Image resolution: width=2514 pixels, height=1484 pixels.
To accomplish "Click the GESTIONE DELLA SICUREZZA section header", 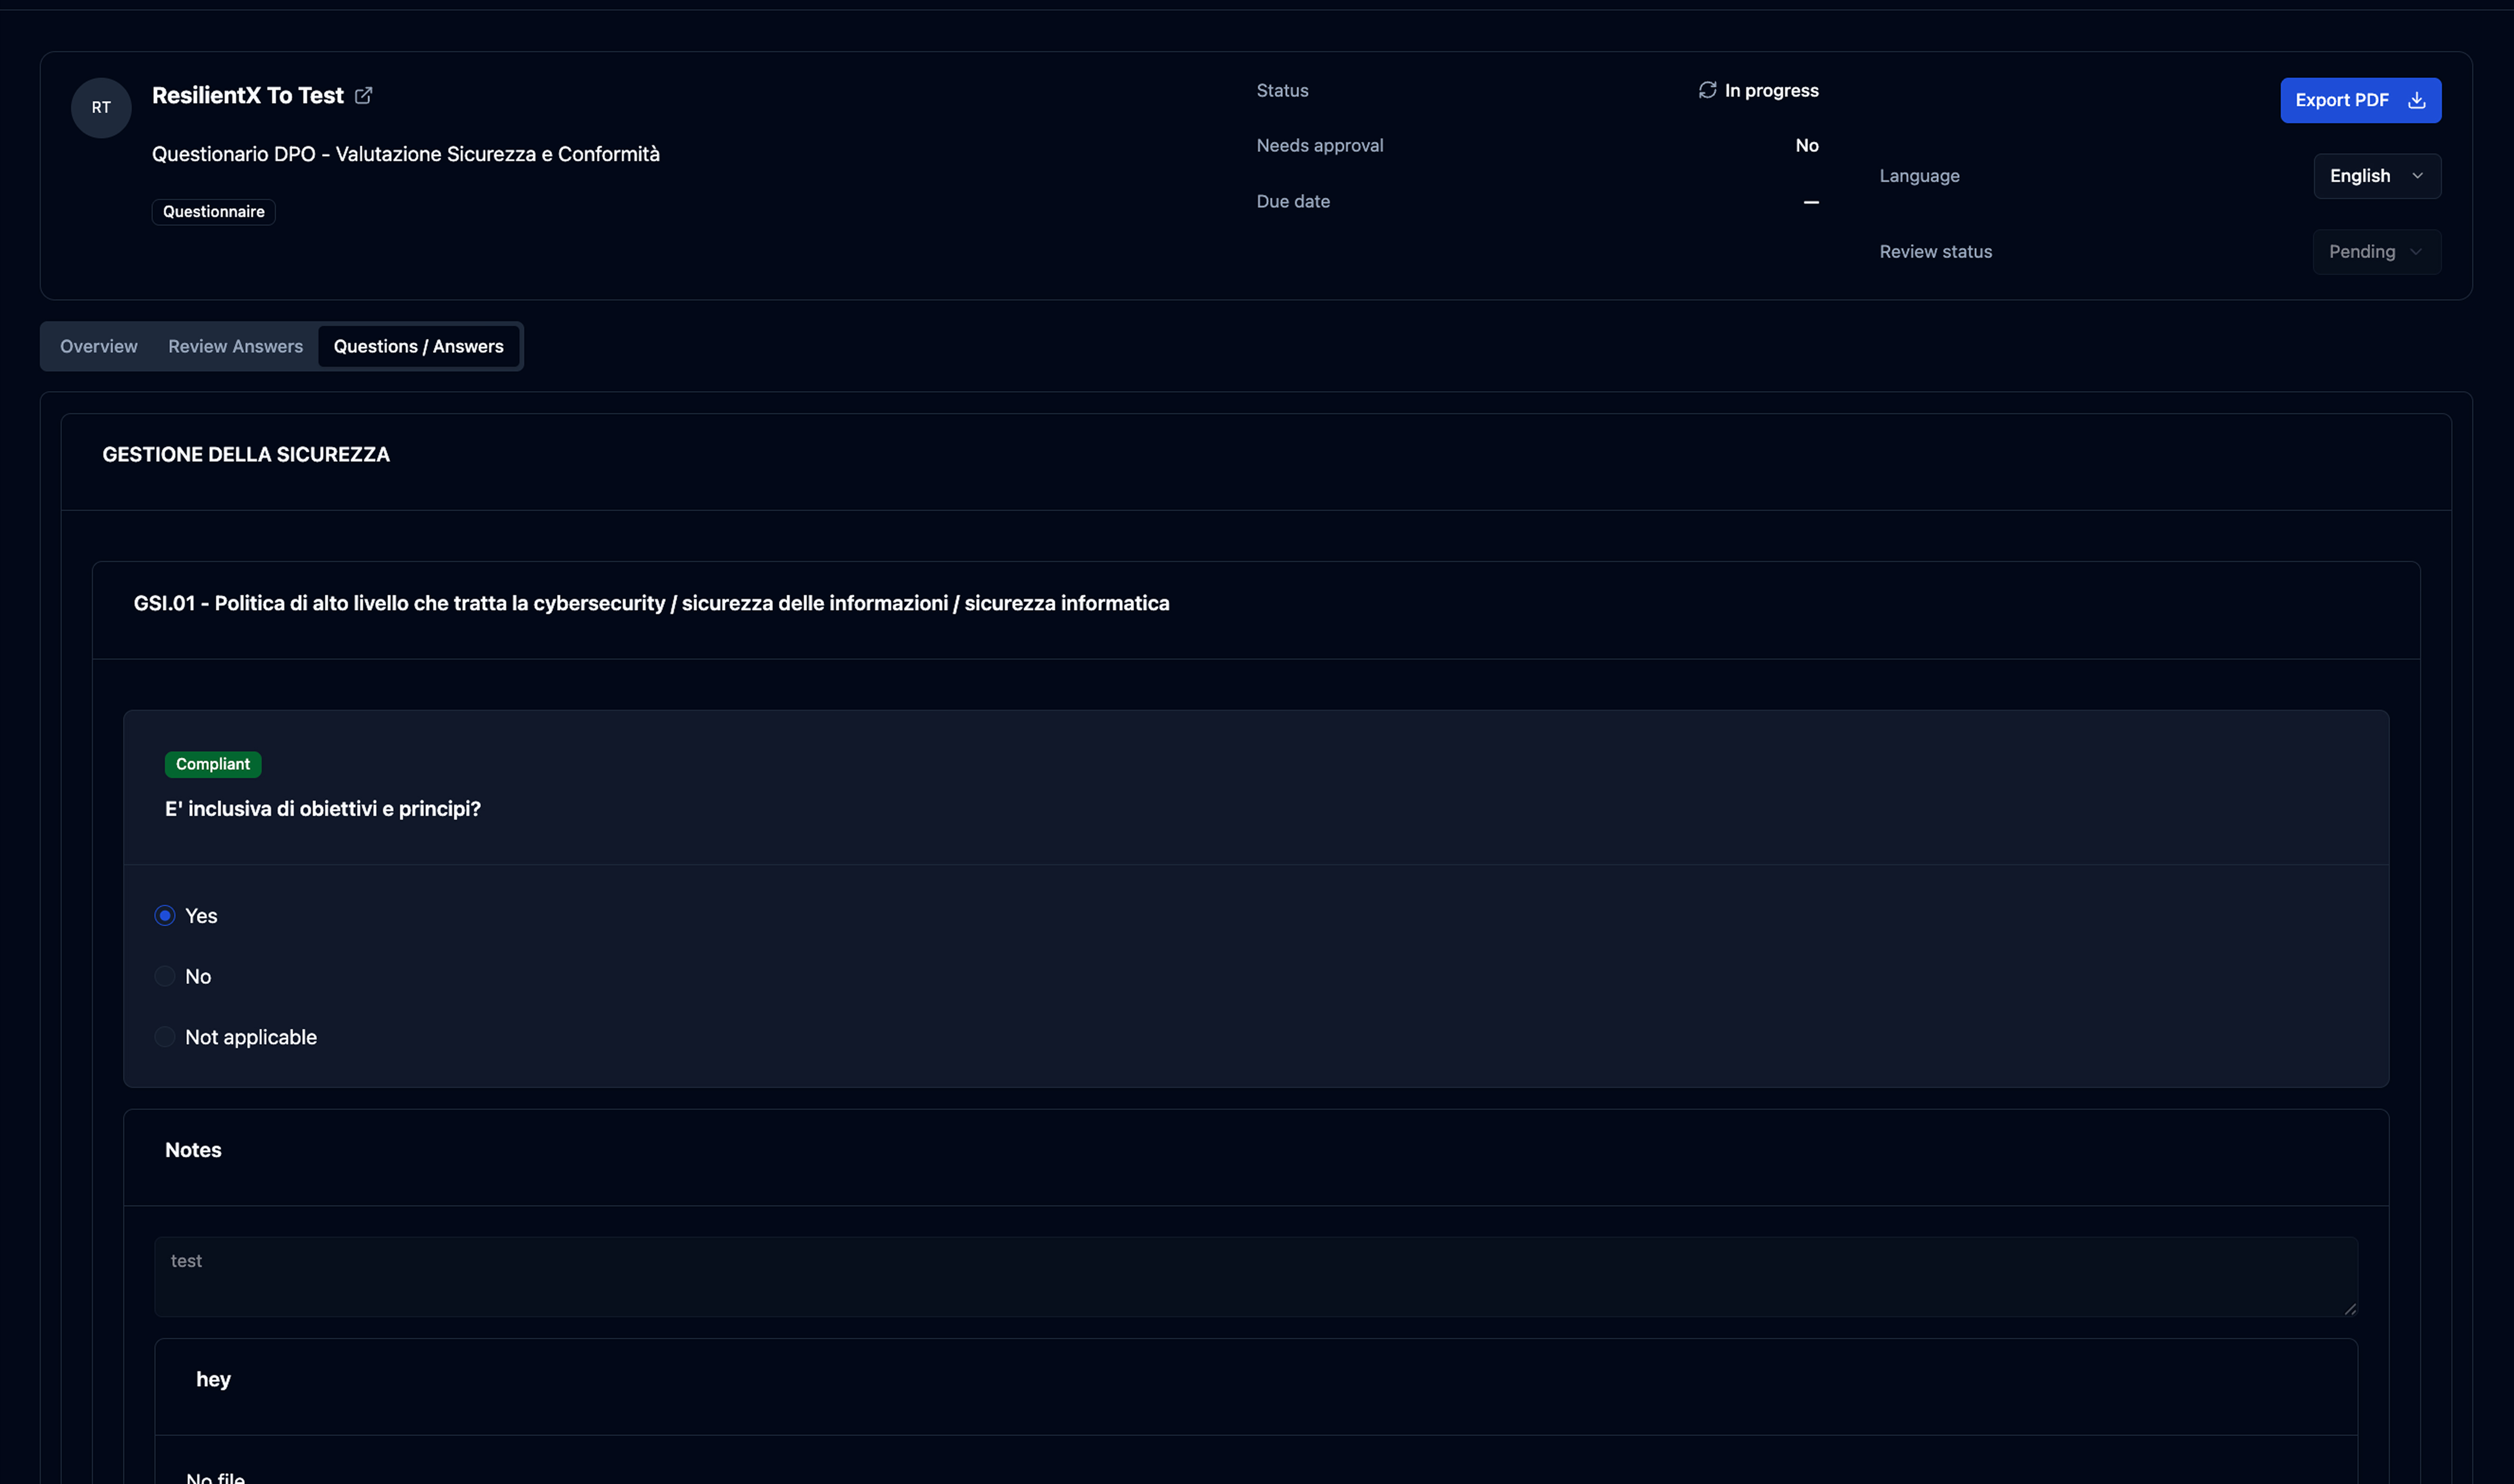I will click(246, 455).
